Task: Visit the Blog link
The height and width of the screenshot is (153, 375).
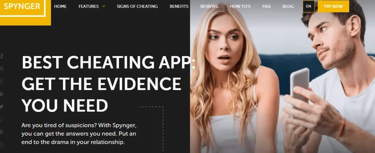Action: click(288, 7)
